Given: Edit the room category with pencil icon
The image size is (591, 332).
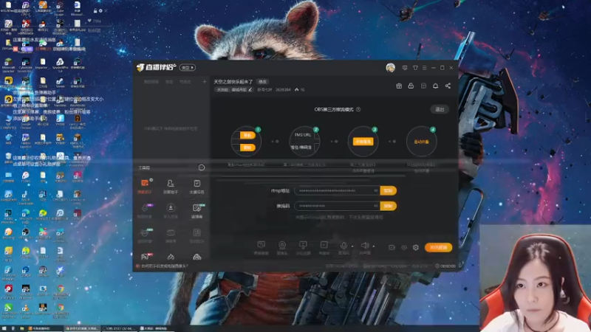Looking at the screenshot, I should [x=250, y=89].
